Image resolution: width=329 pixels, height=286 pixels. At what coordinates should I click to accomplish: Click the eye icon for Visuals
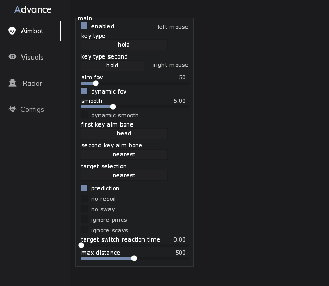point(13,57)
